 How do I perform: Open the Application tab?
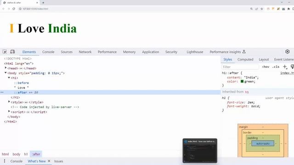(x=150, y=52)
